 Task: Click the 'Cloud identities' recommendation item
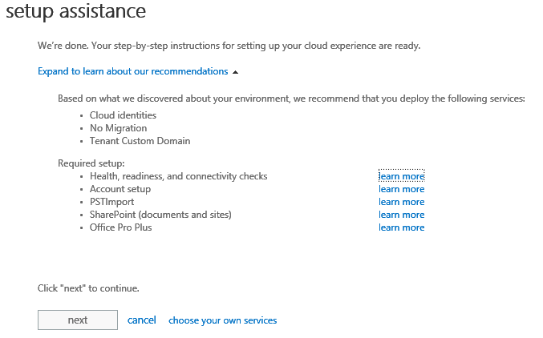point(123,115)
